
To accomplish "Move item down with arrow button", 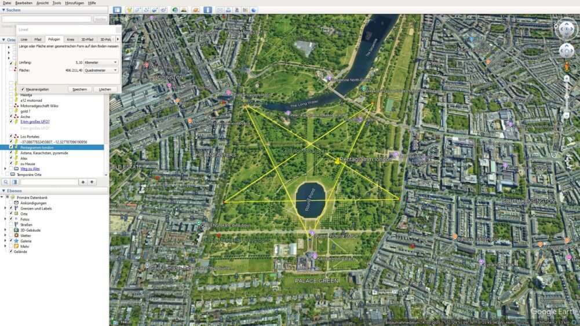I will pos(92,182).
